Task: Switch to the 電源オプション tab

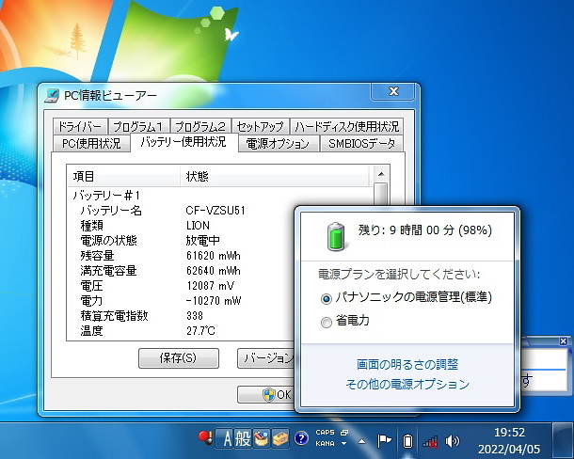Action: click(x=279, y=143)
